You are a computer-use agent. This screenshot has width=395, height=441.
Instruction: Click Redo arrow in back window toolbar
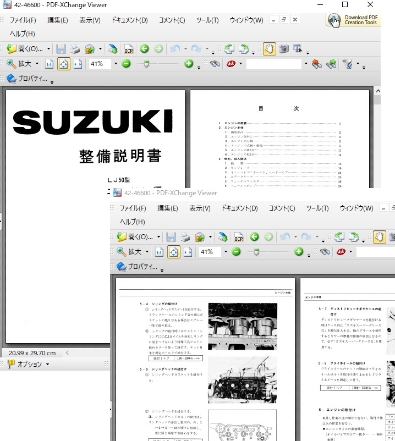click(196, 49)
